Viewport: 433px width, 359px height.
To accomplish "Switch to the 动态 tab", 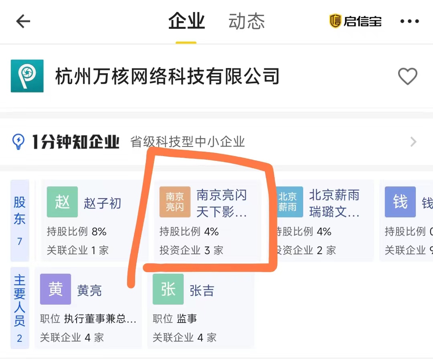I will (246, 22).
